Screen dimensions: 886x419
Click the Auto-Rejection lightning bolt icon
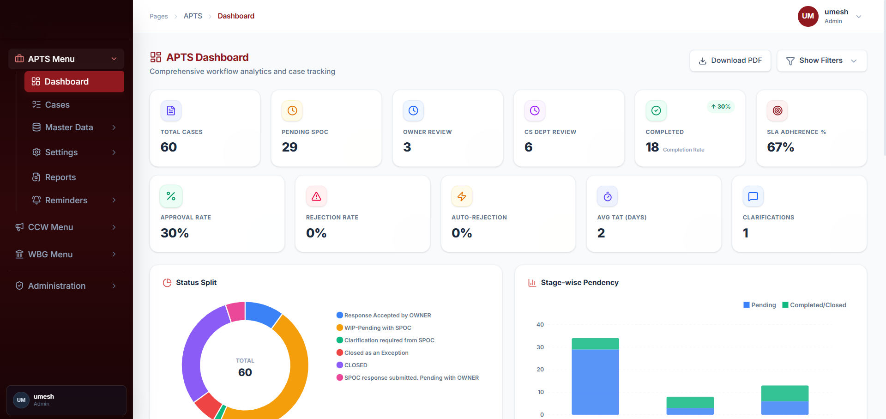point(462,196)
